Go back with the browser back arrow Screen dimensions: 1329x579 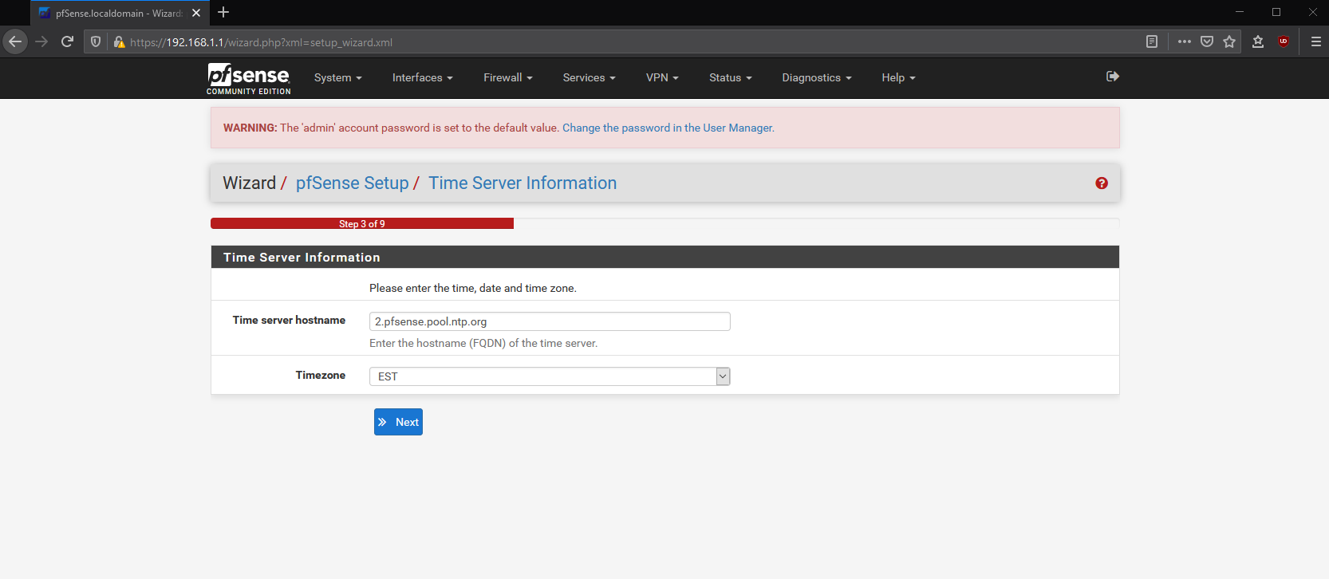tap(15, 41)
